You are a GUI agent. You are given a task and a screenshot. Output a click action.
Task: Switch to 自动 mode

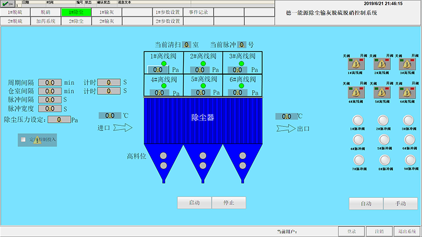366,204
